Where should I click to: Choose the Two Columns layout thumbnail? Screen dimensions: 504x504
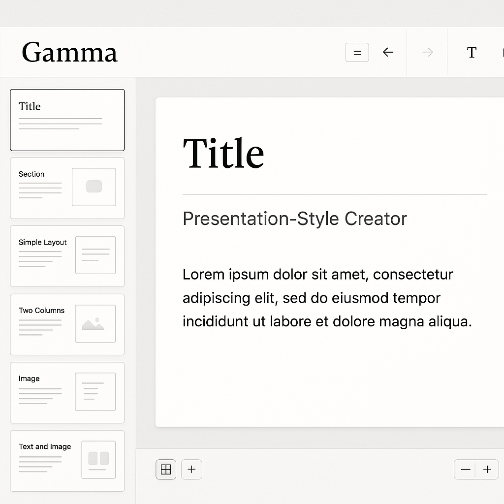pos(67,324)
